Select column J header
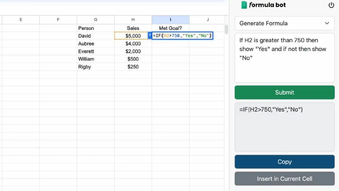 tap(207, 20)
